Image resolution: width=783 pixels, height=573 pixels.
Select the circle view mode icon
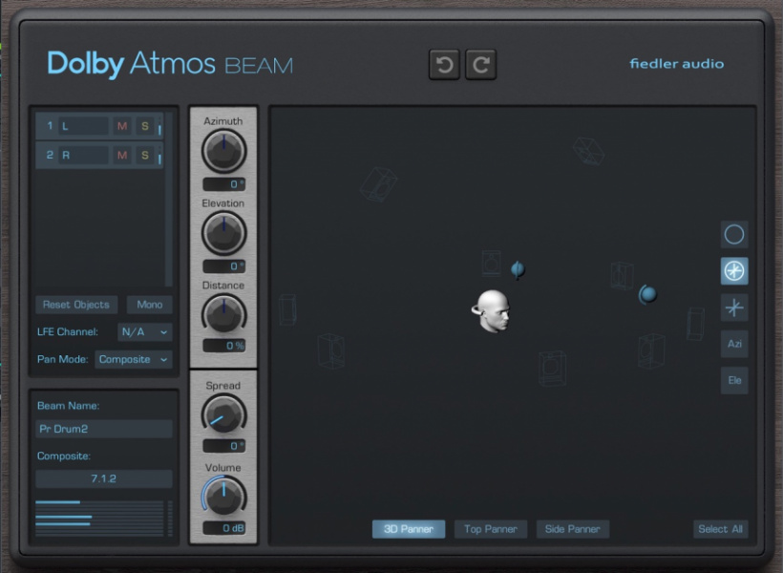(x=734, y=234)
